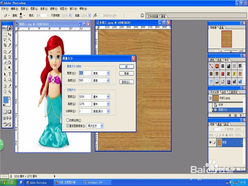Screen dimensions: 248x186
Task: Open the 滤镜 (Filter) menu
Action: pyautogui.click(x=54, y=9)
